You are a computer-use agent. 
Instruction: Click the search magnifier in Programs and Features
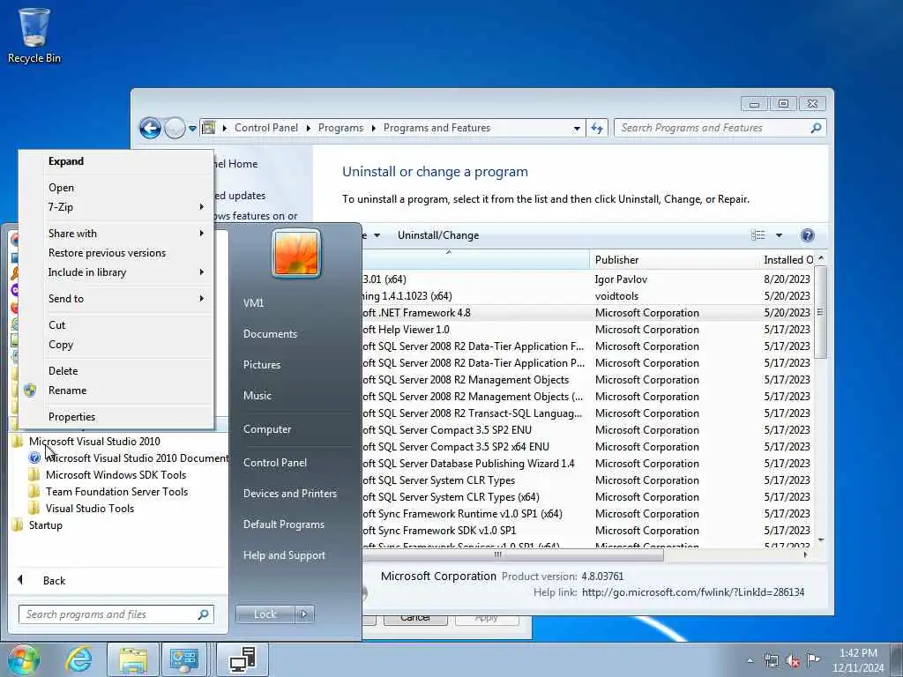point(816,128)
